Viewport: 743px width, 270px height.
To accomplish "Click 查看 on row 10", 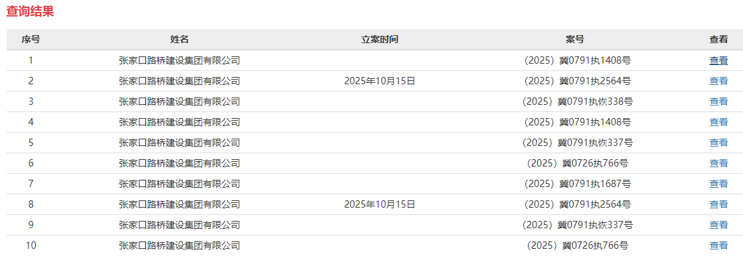I will point(718,245).
